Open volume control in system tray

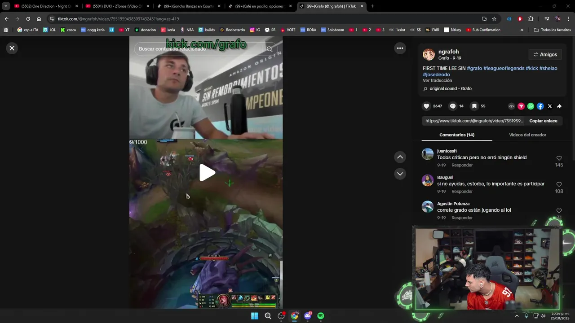[543, 316]
